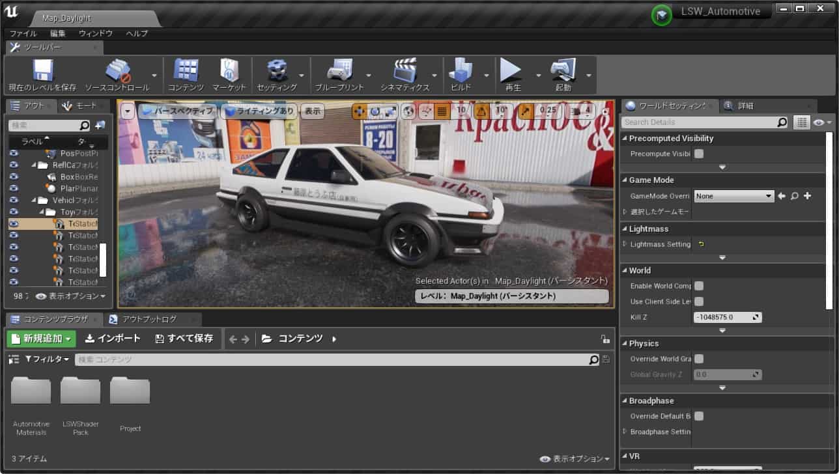Enable the Enable World Composition checkbox
Viewport: 839px width, 474px height.
(x=699, y=286)
